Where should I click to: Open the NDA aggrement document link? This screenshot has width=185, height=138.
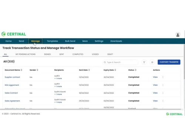click(12, 85)
